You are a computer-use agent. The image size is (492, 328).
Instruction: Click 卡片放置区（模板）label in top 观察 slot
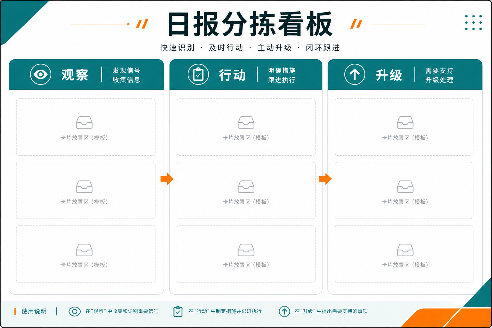[84, 138]
